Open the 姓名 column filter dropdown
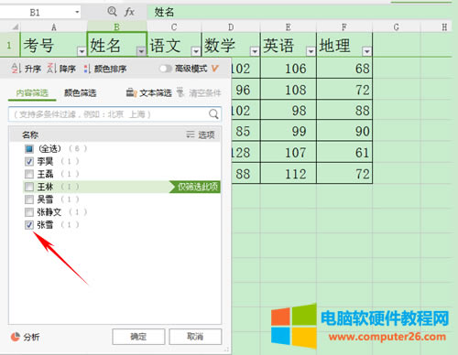458x355 pixels. [x=141, y=51]
